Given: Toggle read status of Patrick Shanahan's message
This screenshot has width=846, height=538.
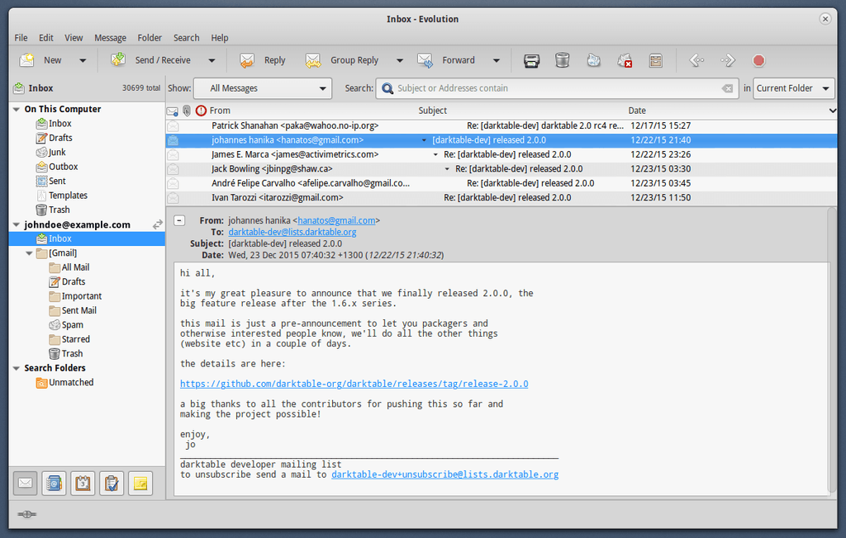Looking at the screenshot, I should (173, 126).
